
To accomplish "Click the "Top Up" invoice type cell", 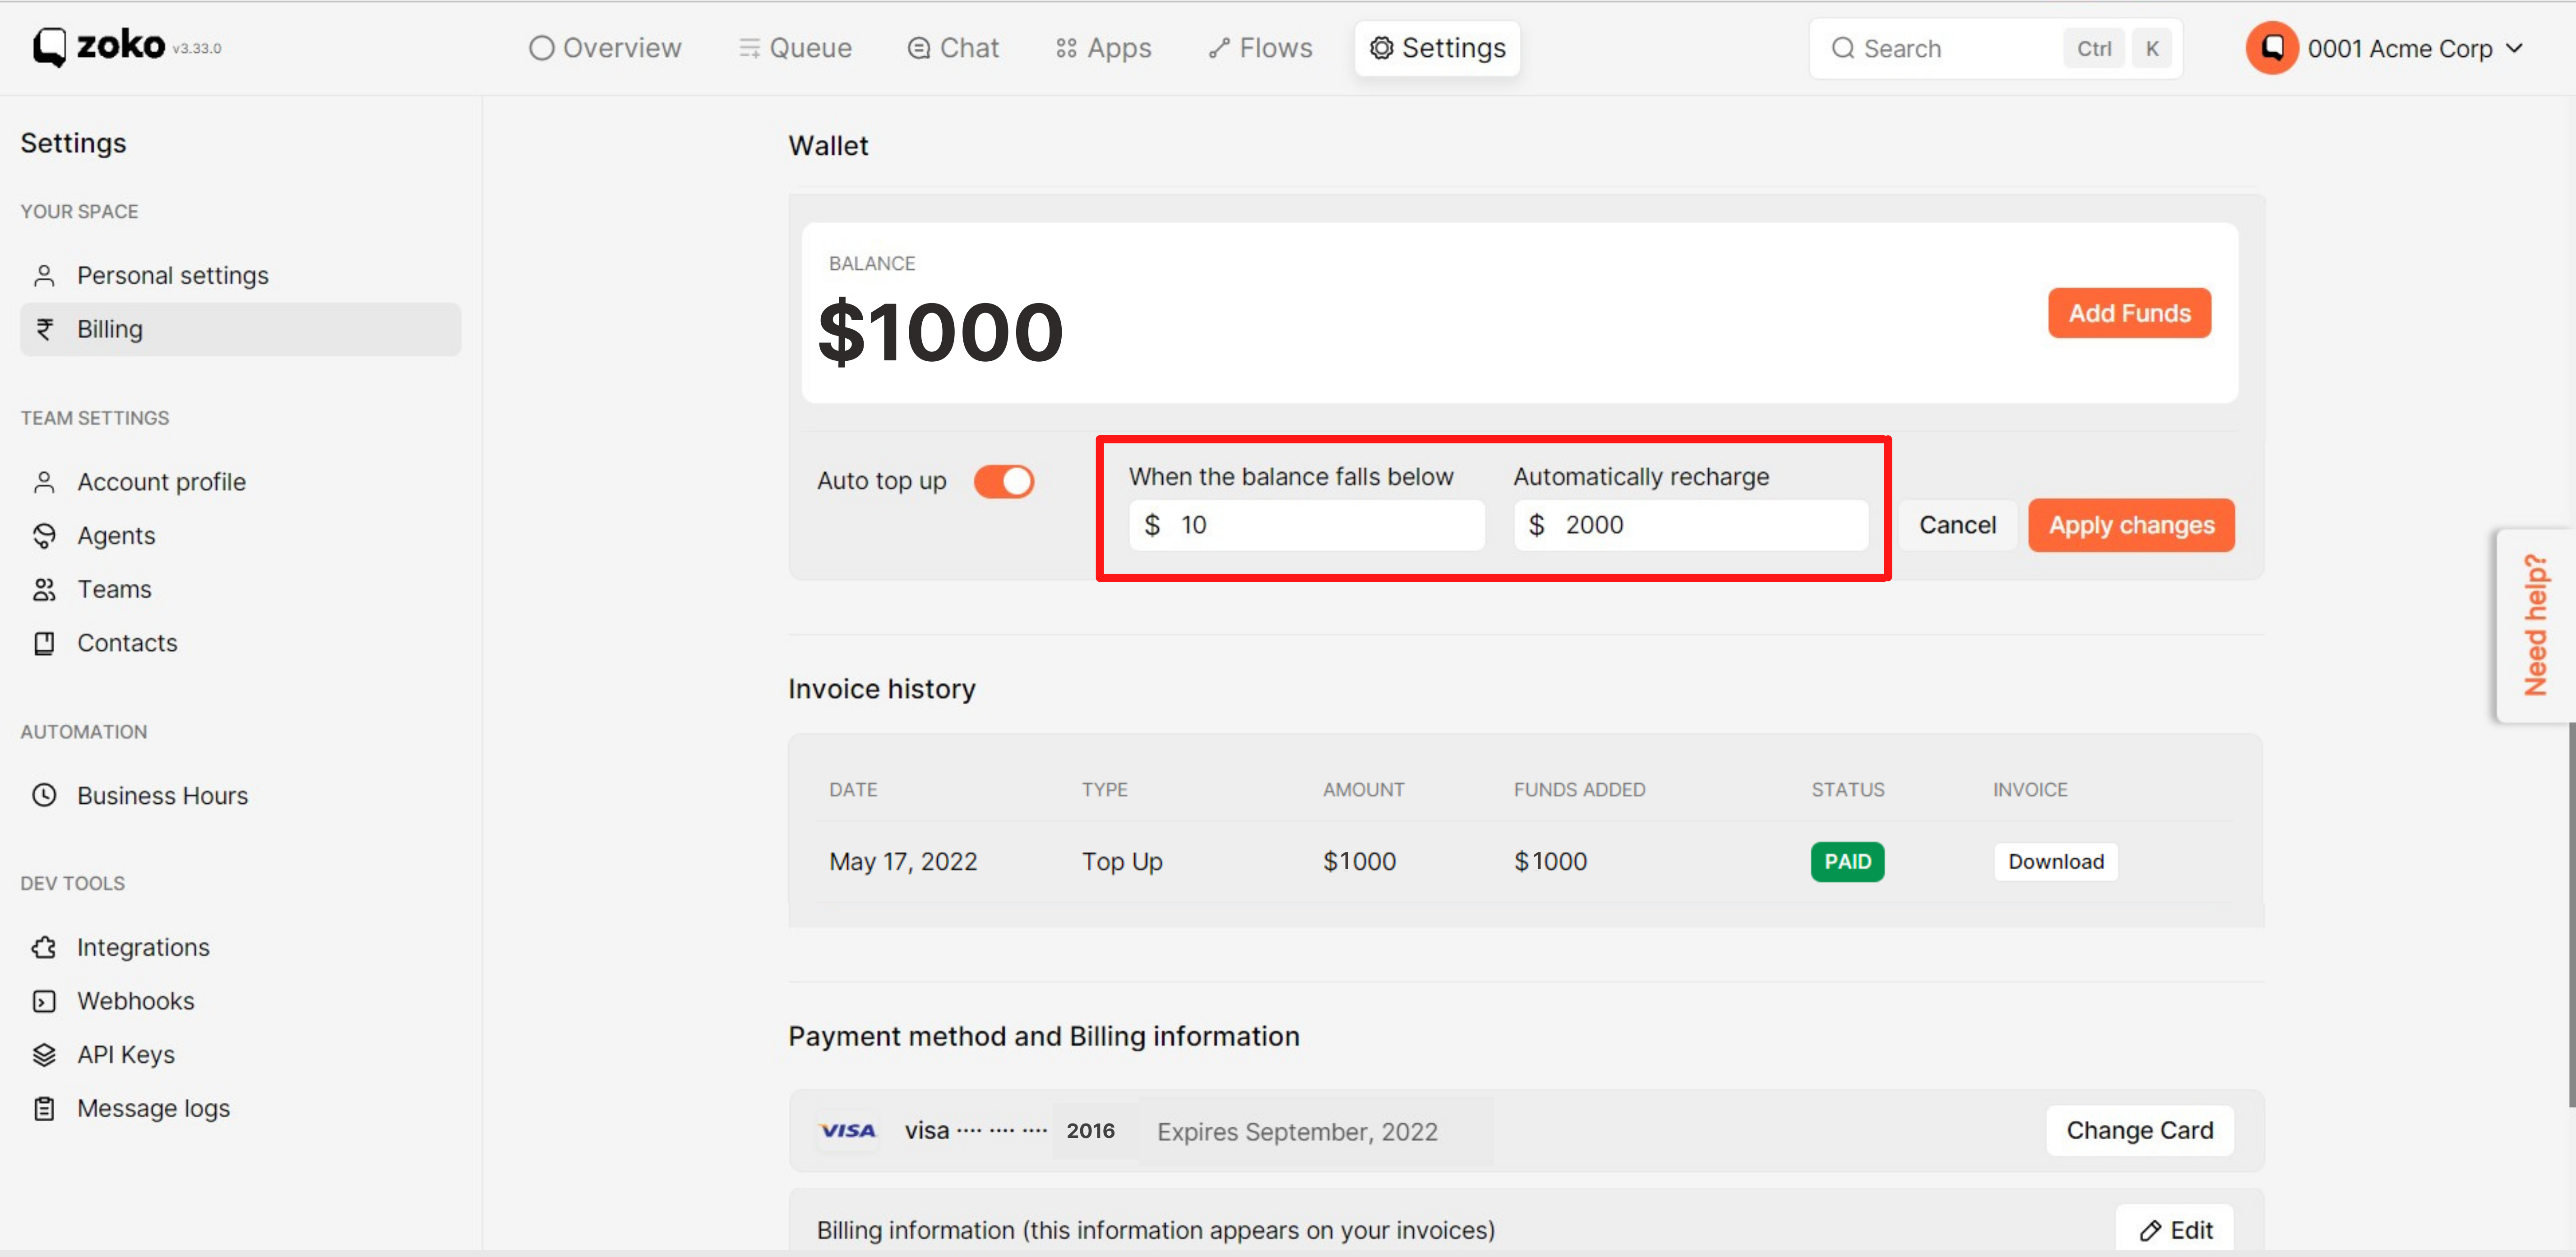I will (x=1122, y=861).
